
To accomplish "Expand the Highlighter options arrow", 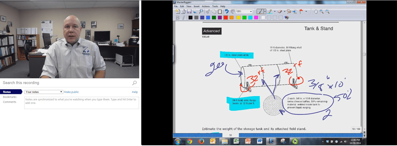I will (275, 11).
